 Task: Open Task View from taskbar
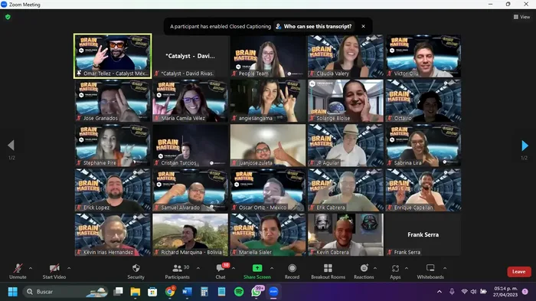tap(118, 291)
